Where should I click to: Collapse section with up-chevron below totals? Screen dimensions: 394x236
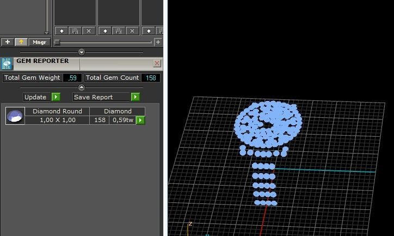[x=82, y=87]
